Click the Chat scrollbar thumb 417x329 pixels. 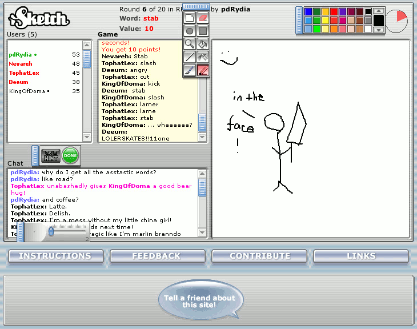[202, 187]
